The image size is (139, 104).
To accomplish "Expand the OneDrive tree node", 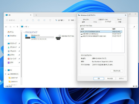I will click(x=6, y=36).
